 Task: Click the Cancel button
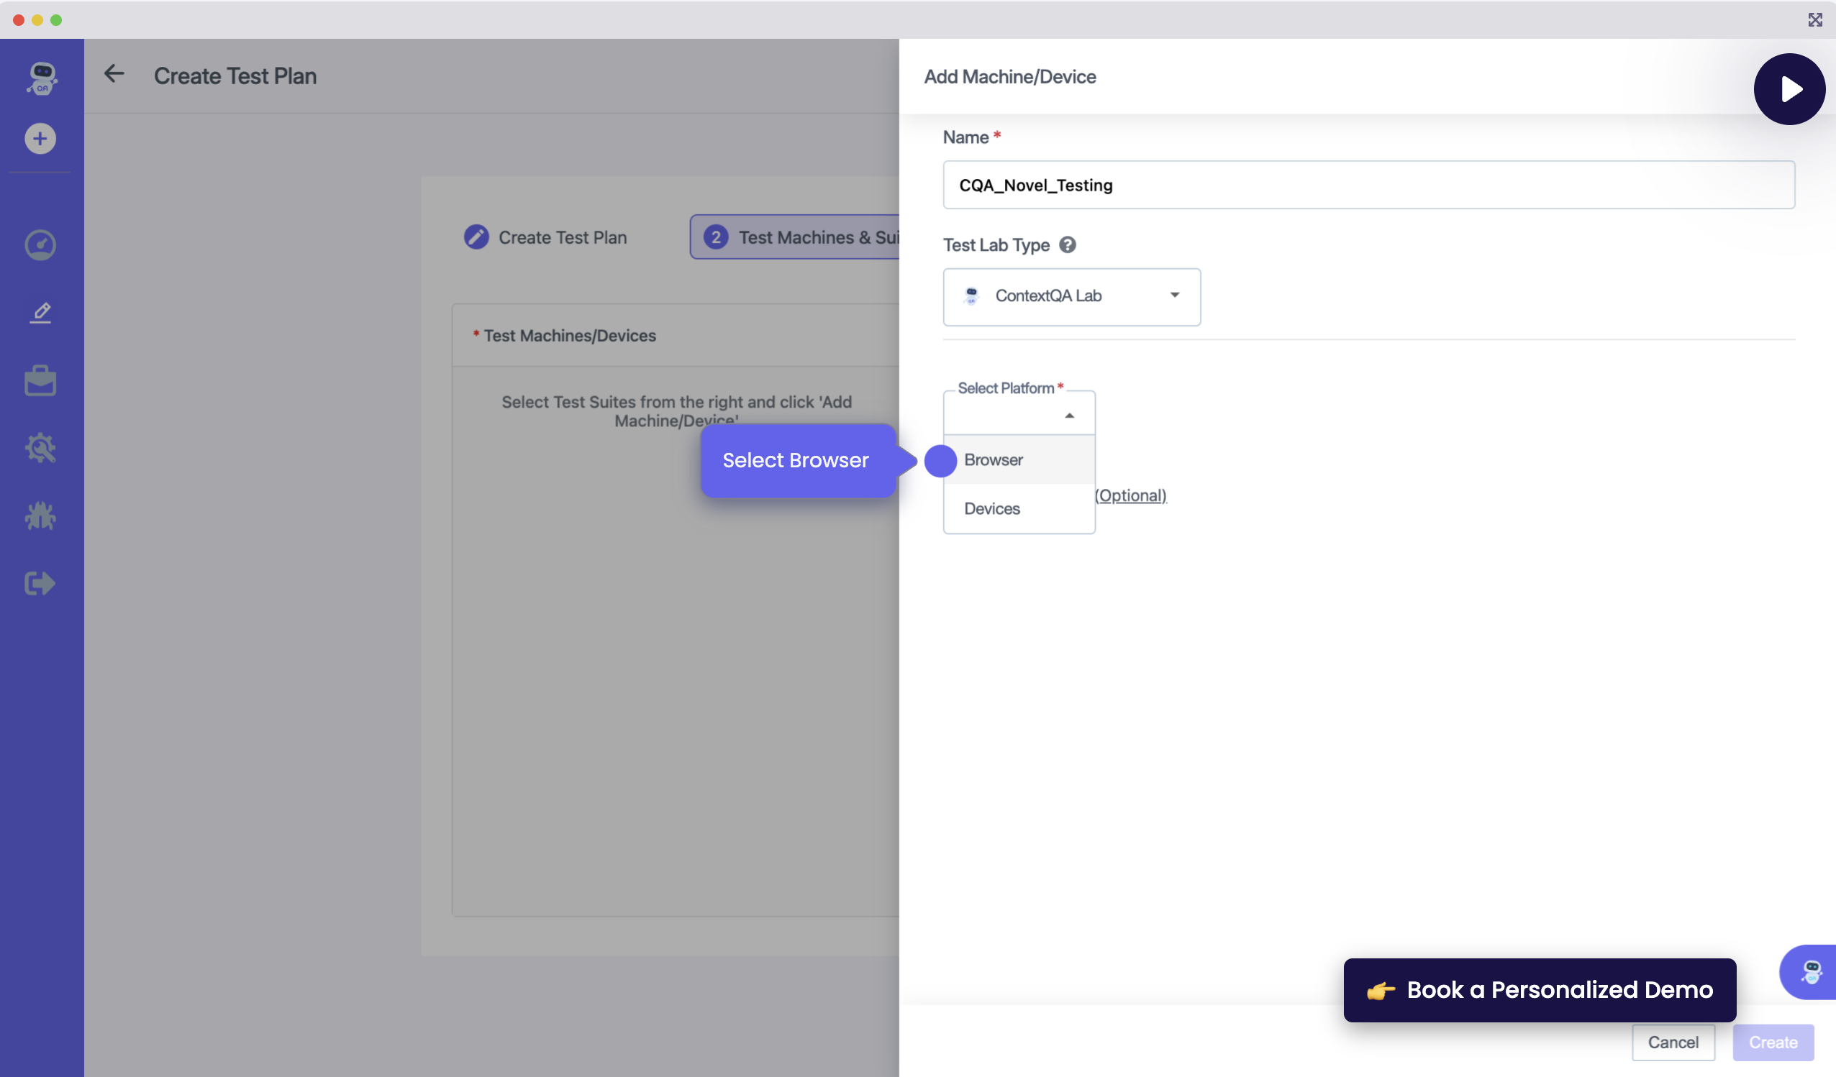[1672, 1042]
